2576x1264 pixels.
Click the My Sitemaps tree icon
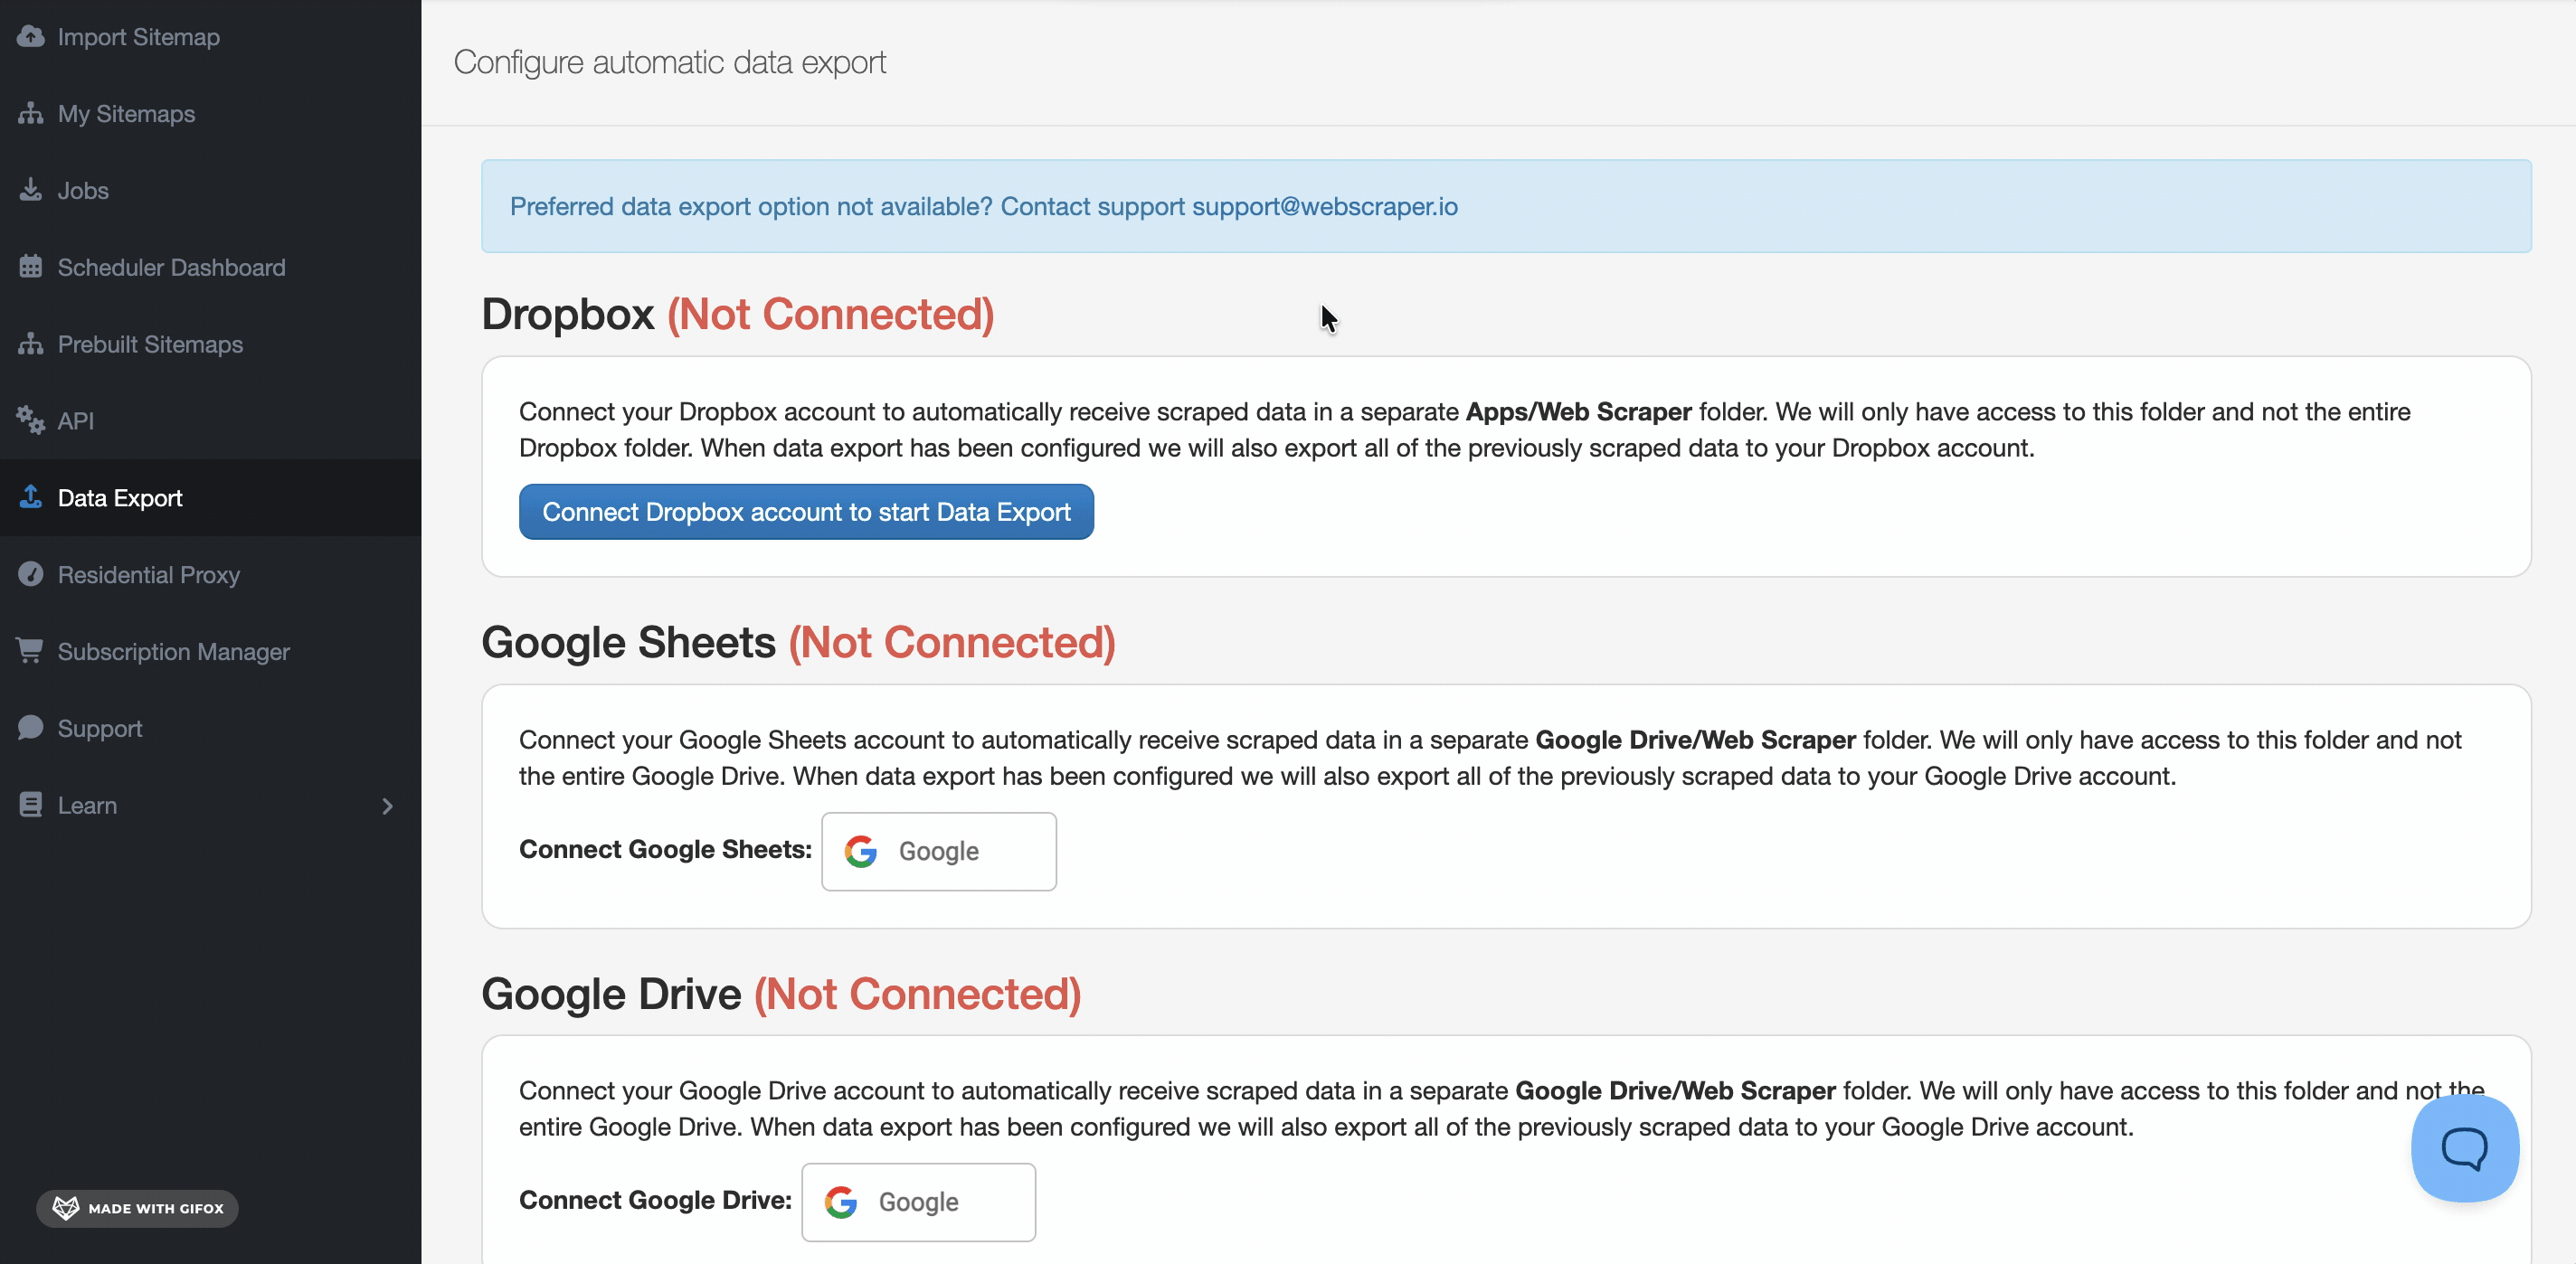point(31,114)
